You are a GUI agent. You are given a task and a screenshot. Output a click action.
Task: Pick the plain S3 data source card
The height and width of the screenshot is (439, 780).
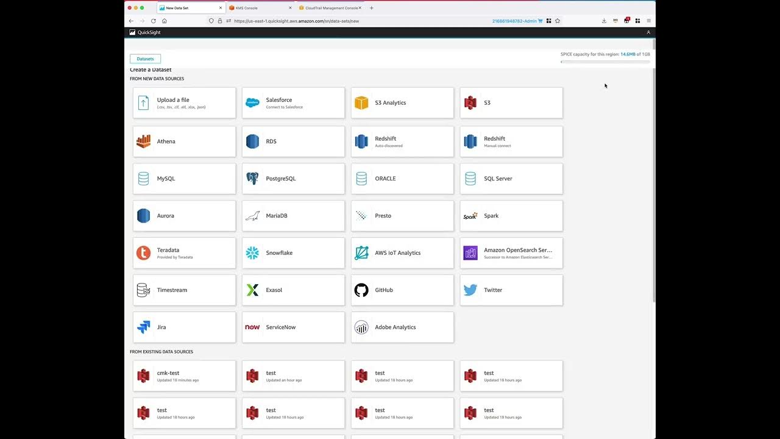(x=511, y=103)
